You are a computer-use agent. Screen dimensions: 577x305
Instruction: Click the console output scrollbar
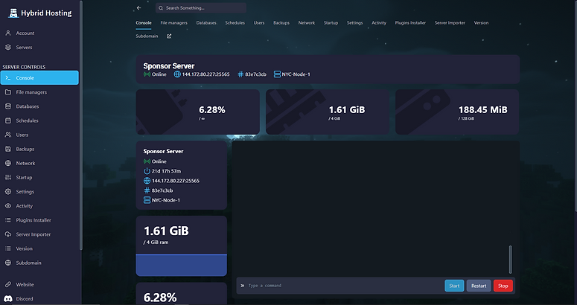(511, 260)
